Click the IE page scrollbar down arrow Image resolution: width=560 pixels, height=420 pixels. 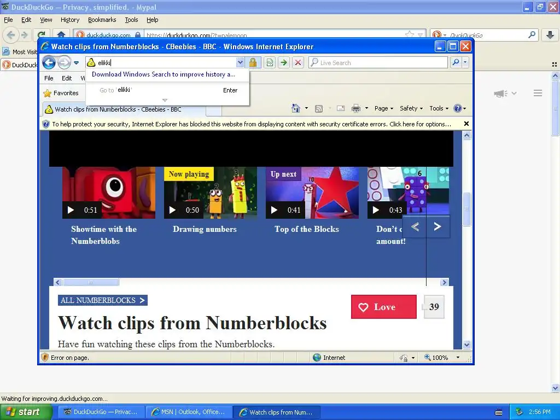(x=466, y=345)
